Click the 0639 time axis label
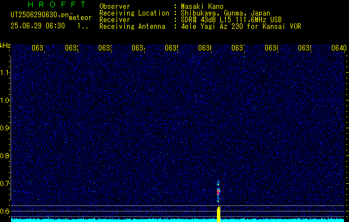Viewport: 349px width, 222px height. [x=305, y=48]
